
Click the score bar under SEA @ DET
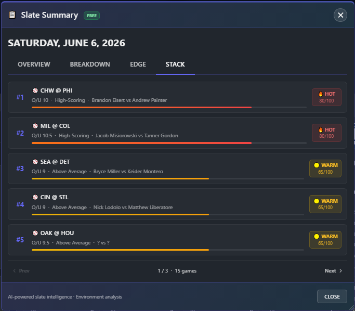point(168,179)
